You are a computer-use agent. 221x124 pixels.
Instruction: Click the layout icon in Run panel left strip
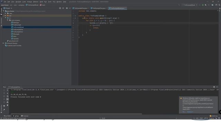(4, 106)
